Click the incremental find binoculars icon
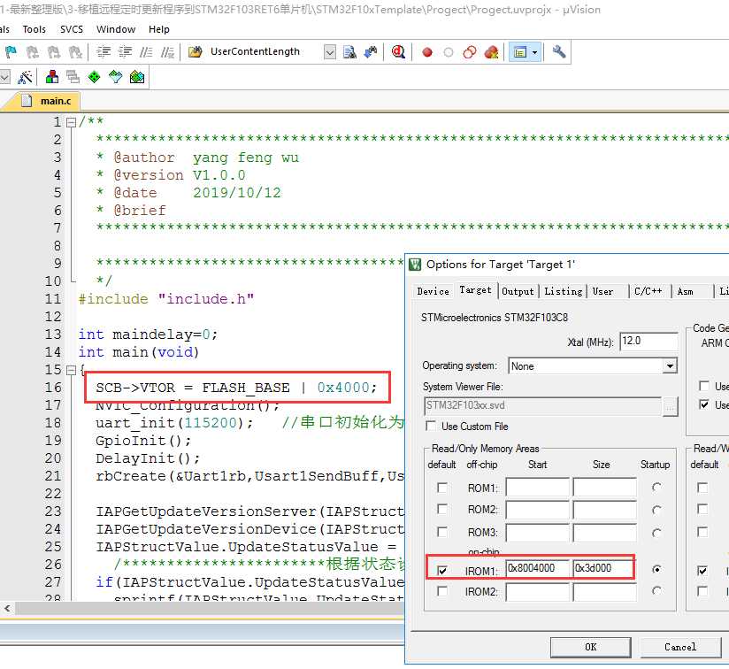729x669 pixels. click(371, 52)
